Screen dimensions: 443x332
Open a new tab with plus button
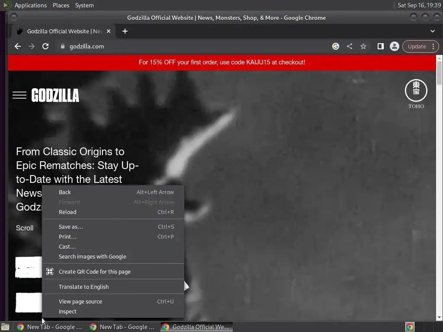point(125,31)
